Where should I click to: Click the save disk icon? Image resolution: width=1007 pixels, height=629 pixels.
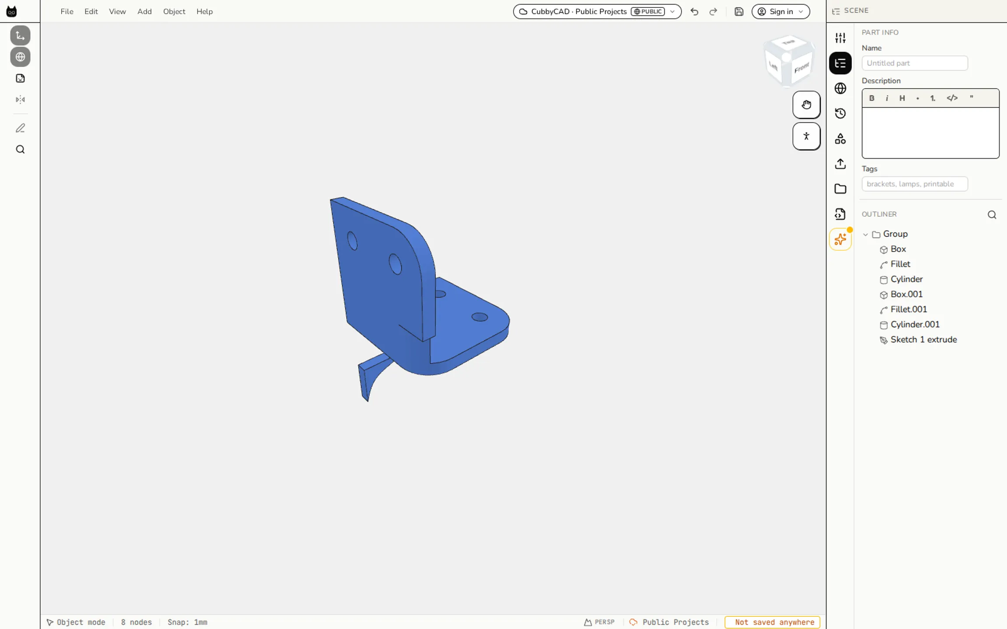(x=739, y=12)
